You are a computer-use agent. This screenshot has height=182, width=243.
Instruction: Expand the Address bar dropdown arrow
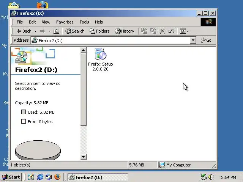(193, 41)
